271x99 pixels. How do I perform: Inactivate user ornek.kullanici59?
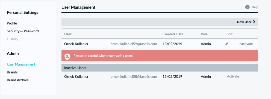coord(246,44)
